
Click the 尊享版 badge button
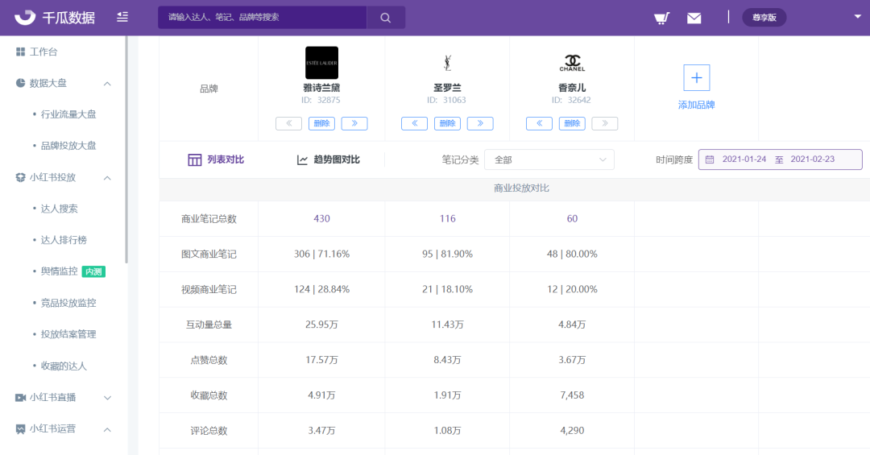tap(764, 18)
